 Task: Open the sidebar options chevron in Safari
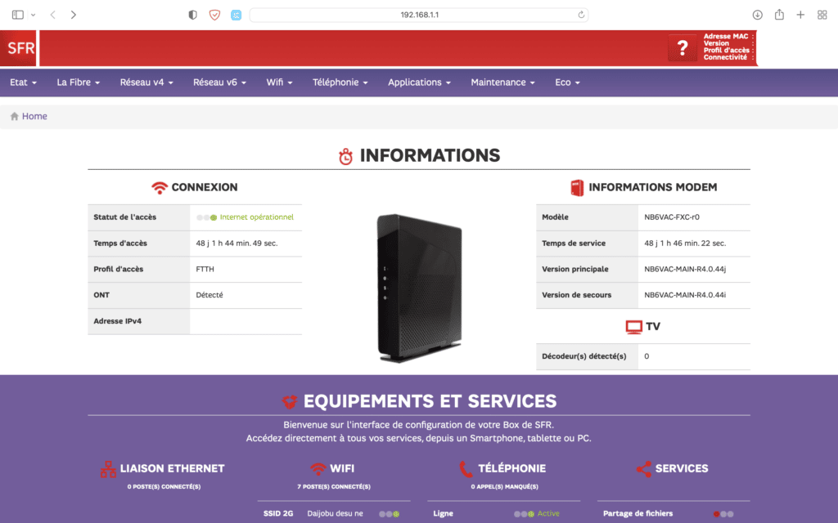33,15
